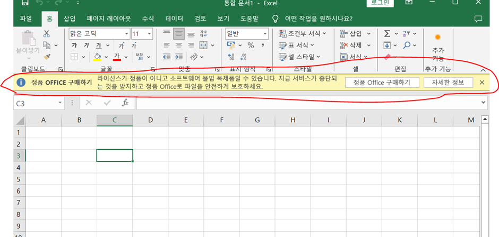Apply percent style
The image size is (499, 237).
tap(251, 45)
